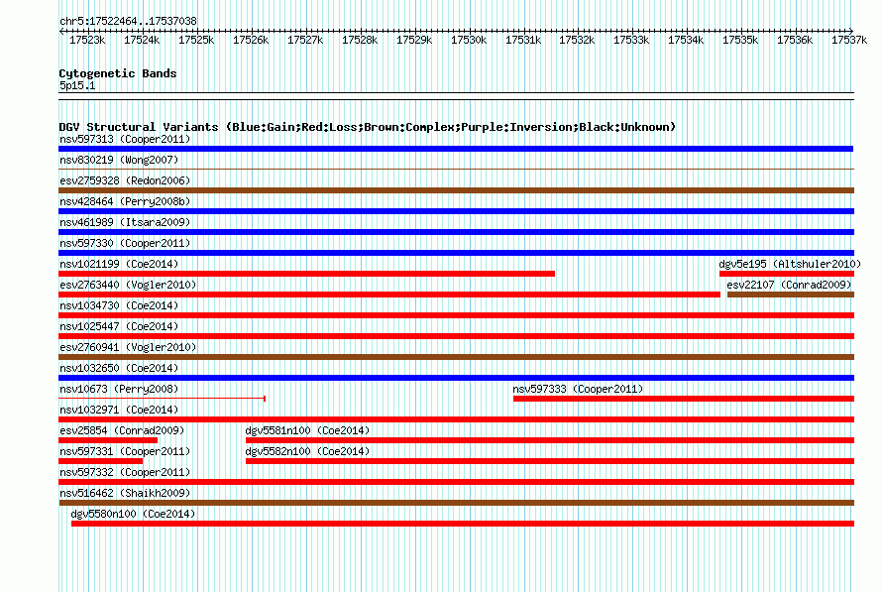The width and height of the screenshot is (882, 592).
Task: Open nsv597331 (Cooper2011) variant label
Action: pos(125,451)
